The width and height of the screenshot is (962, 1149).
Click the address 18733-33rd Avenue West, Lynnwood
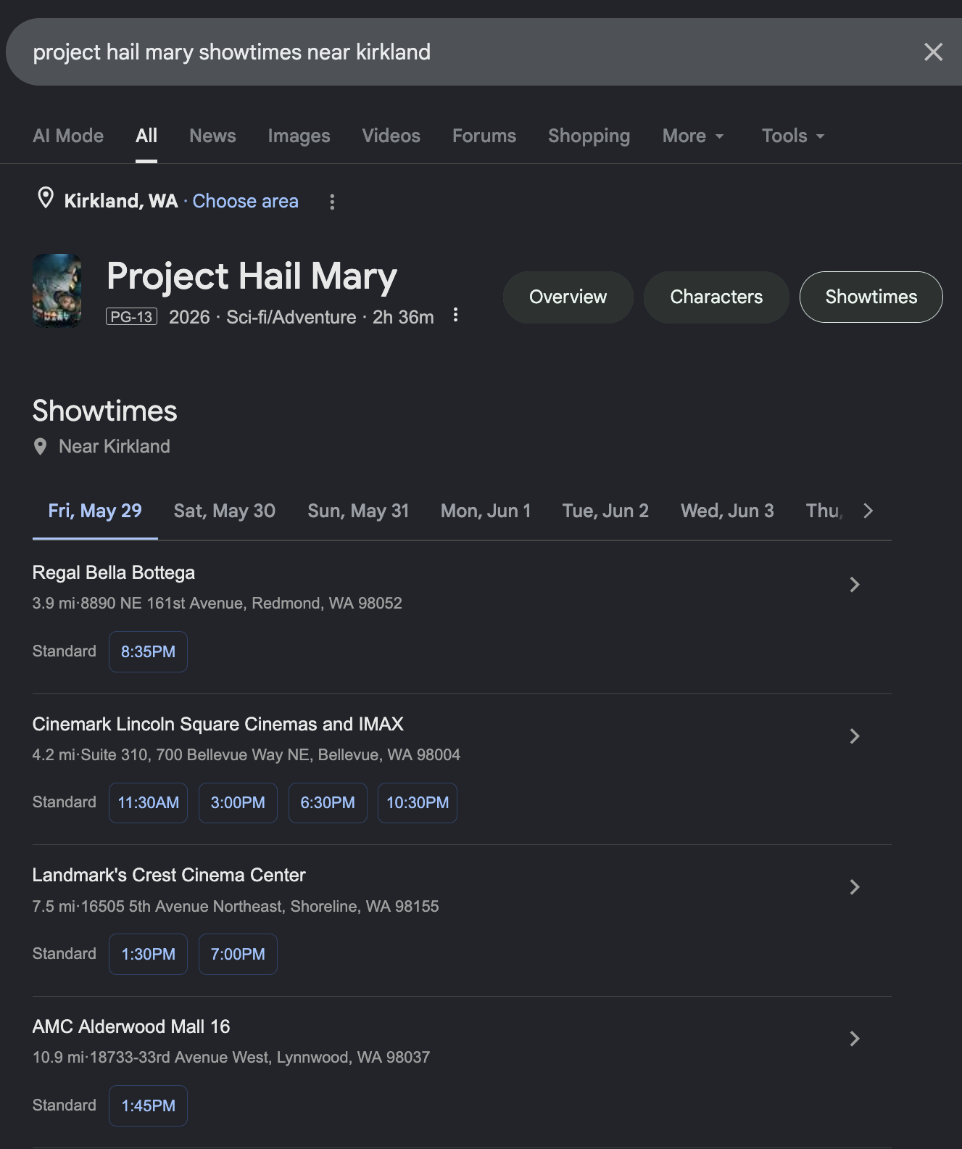pos(260,1058)
